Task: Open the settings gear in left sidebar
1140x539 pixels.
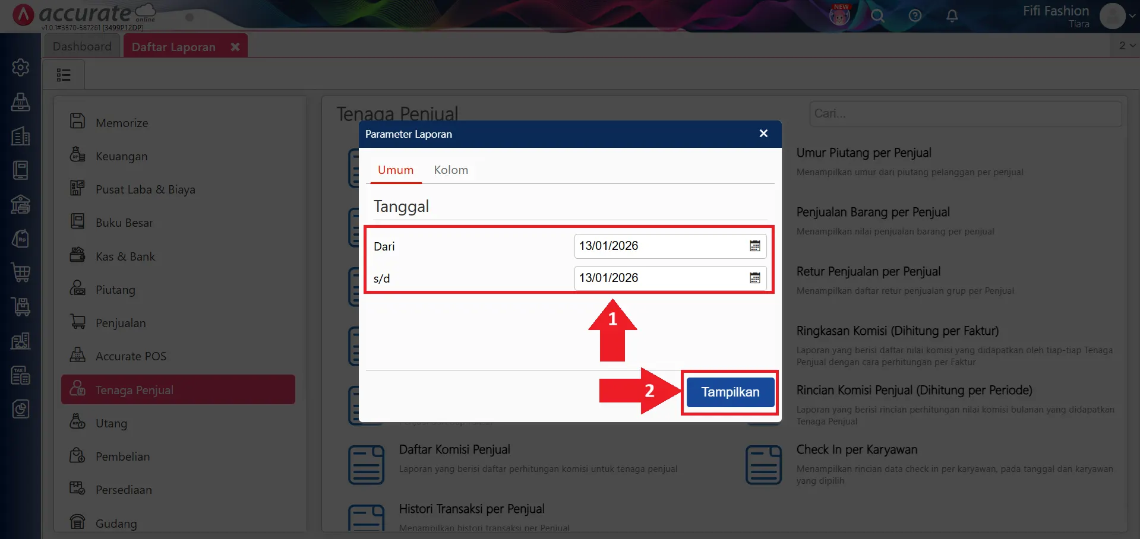Action: click(x=21, y=68)
